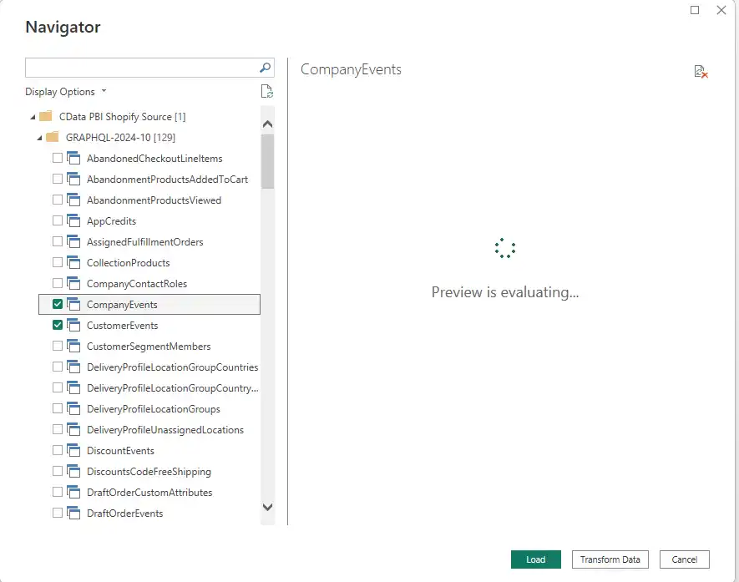The height and width of the screenshot is (582, 739).
Task: Click the clear preview cache icon
Action: click(x=701, y=72)
